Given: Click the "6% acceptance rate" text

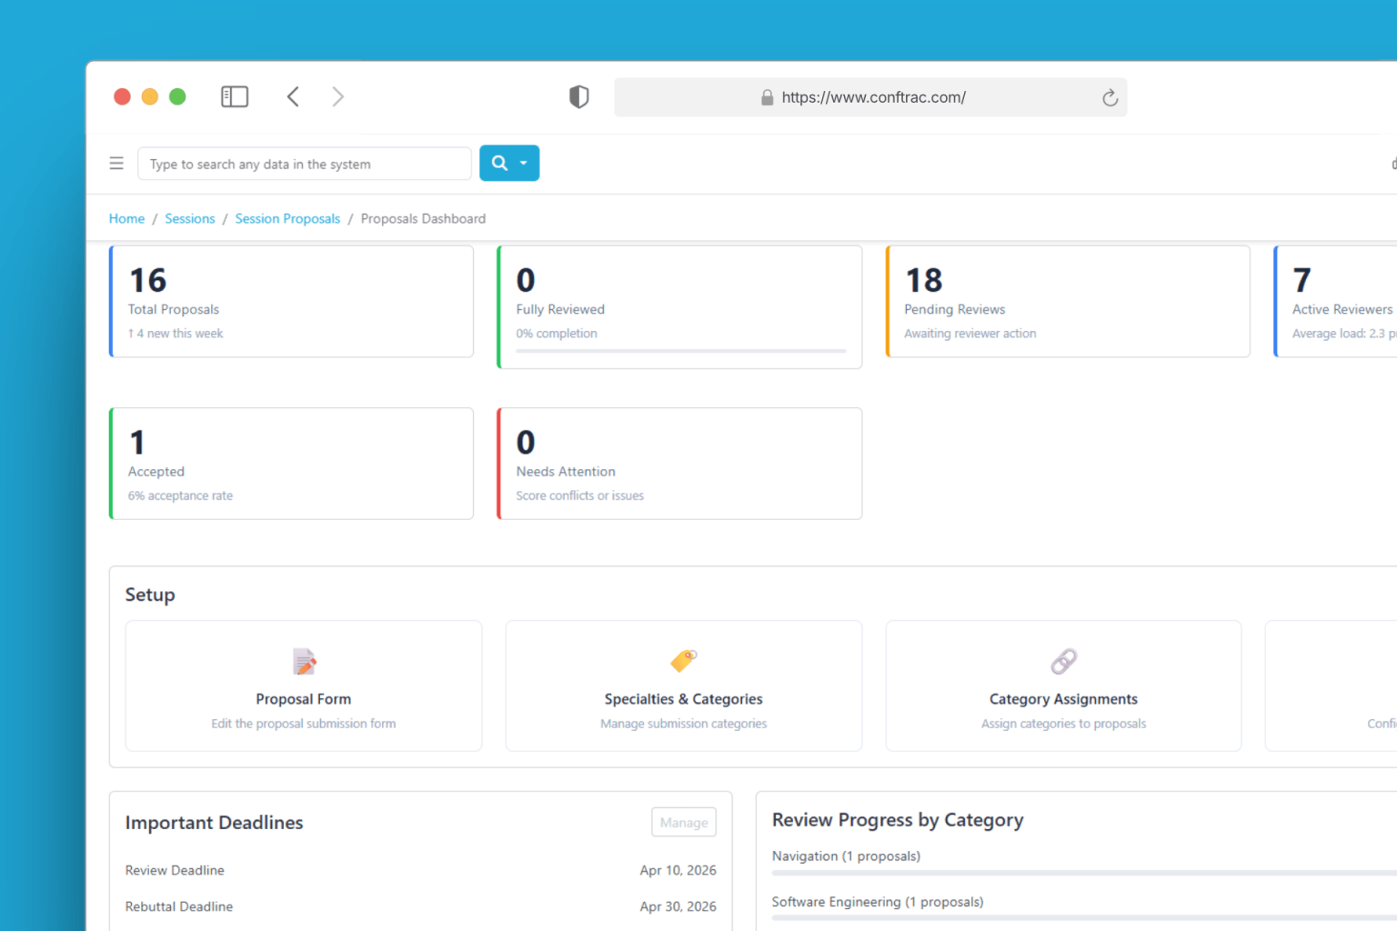Looking at the screenshot, I should tap(180, 496).
